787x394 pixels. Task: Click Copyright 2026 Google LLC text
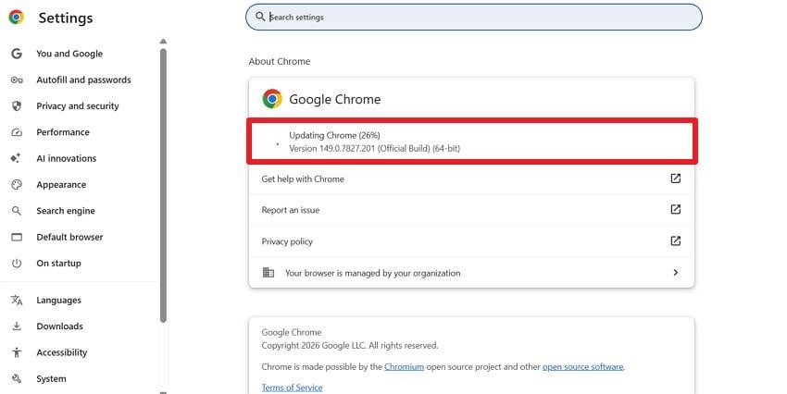pyautogui.click(x=350, y=345)
